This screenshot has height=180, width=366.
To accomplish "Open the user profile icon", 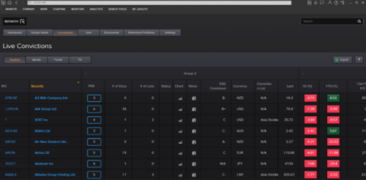I will coord(330,2).
